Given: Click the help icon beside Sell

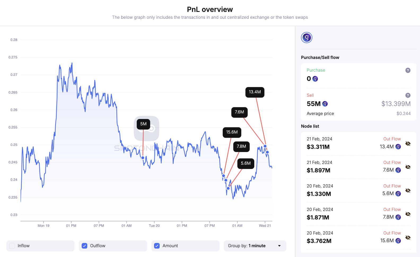Looking at the screenshot, I should (x=408, y=95).
